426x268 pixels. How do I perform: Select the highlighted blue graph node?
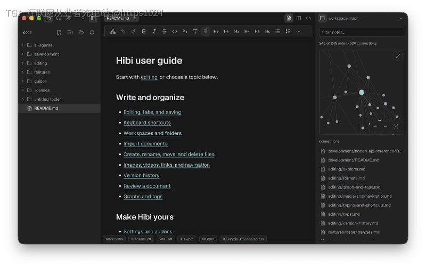coord(362,92)
